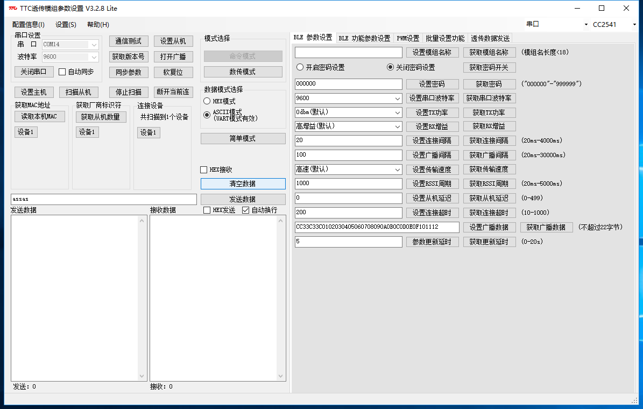Click 设备1 under 连接设备
The image size is (643, 409).
click(149, 132)
